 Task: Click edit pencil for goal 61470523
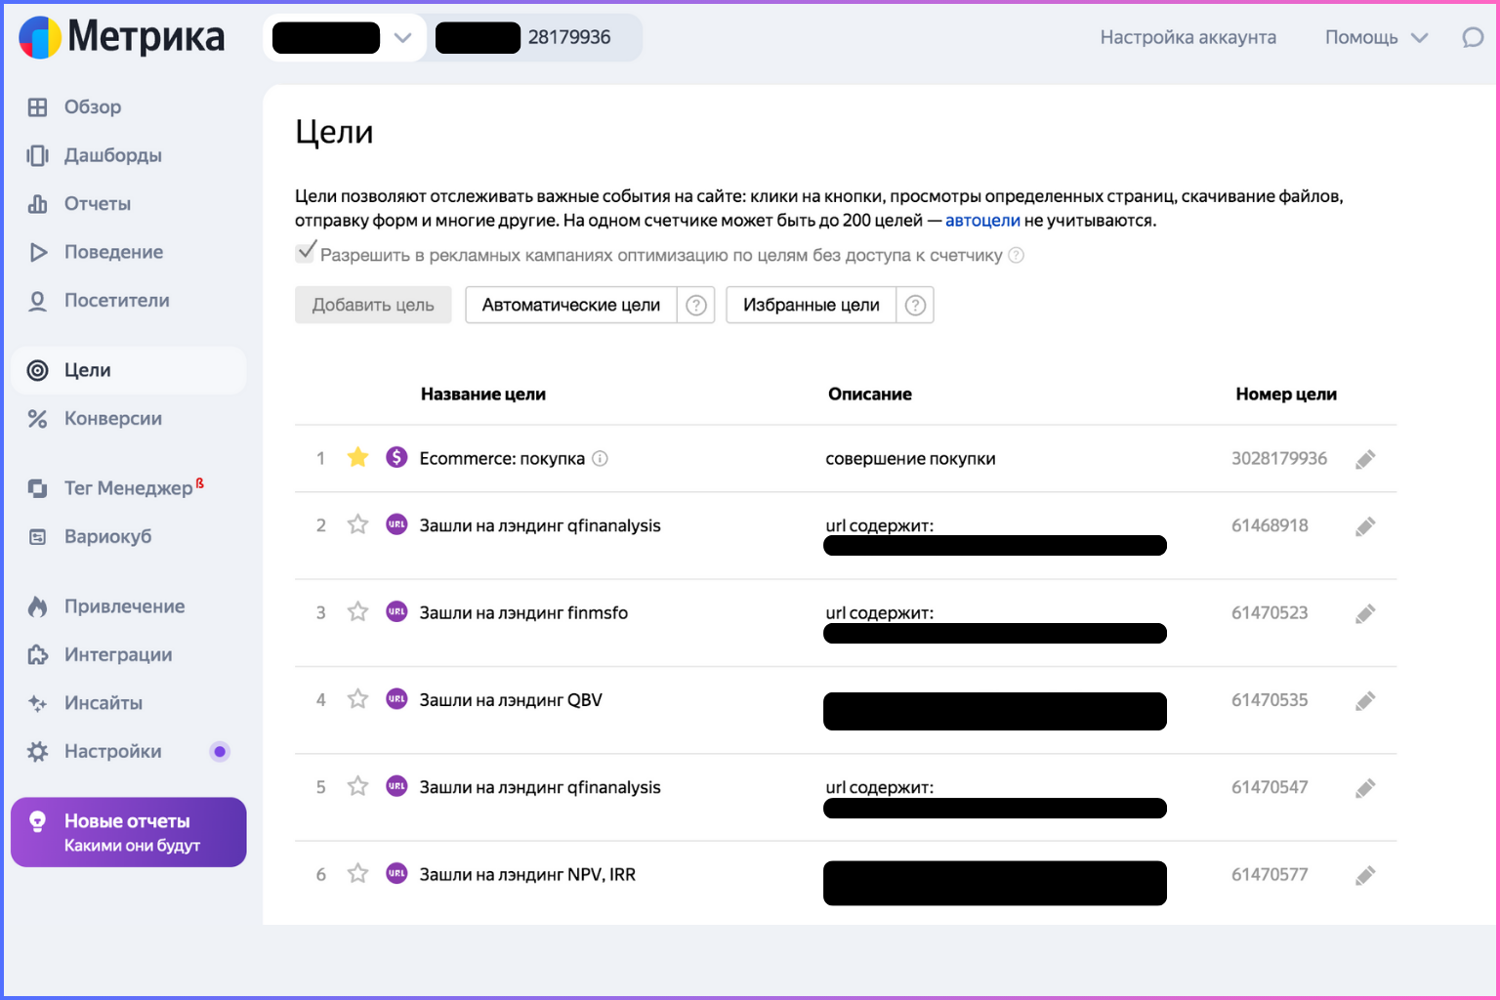tap(1365, 613)
